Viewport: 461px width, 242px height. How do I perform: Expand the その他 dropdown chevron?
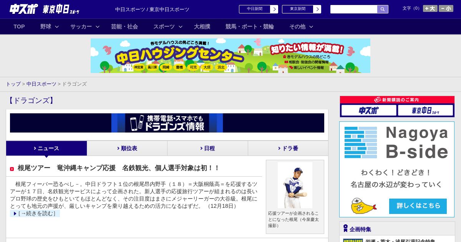click(x=311, y=27)
